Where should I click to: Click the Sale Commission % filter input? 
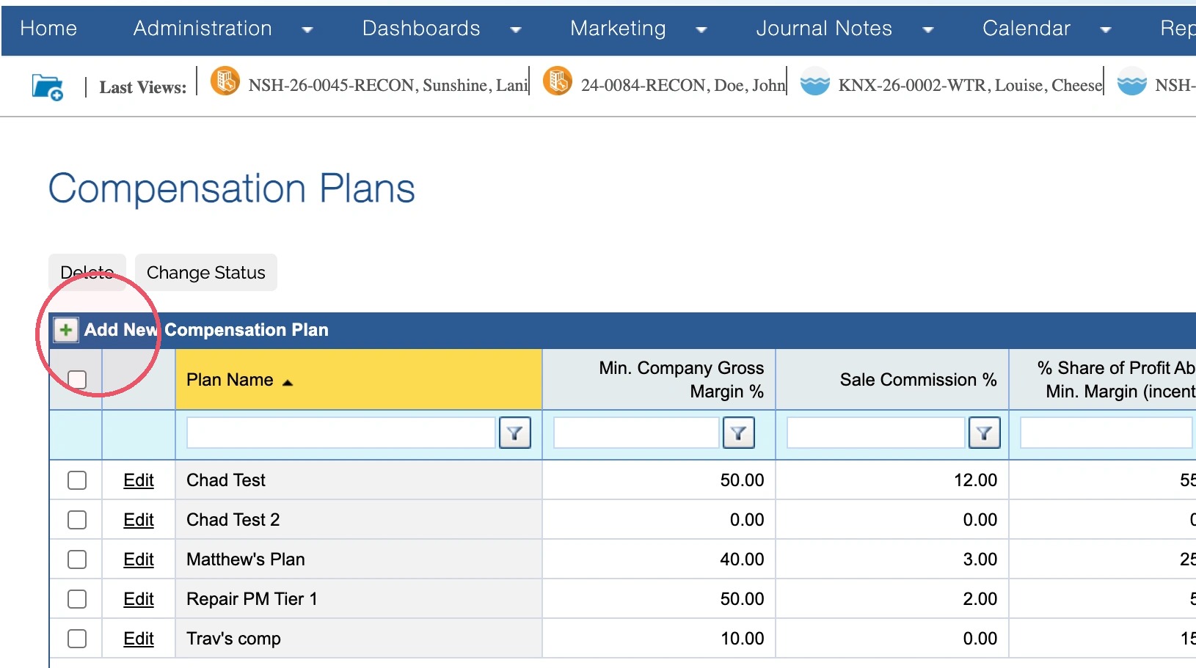click(x=876, y=433)
